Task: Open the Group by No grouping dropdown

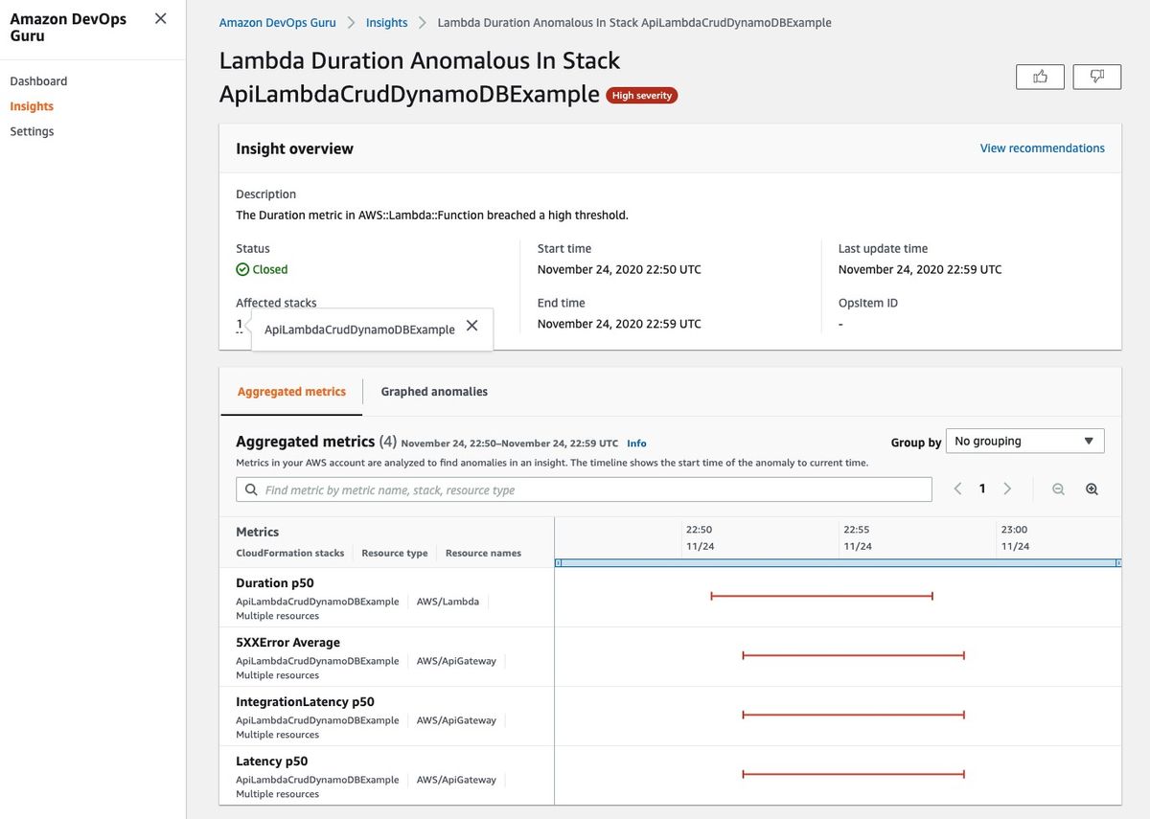Action: [x=1024, y=441]
